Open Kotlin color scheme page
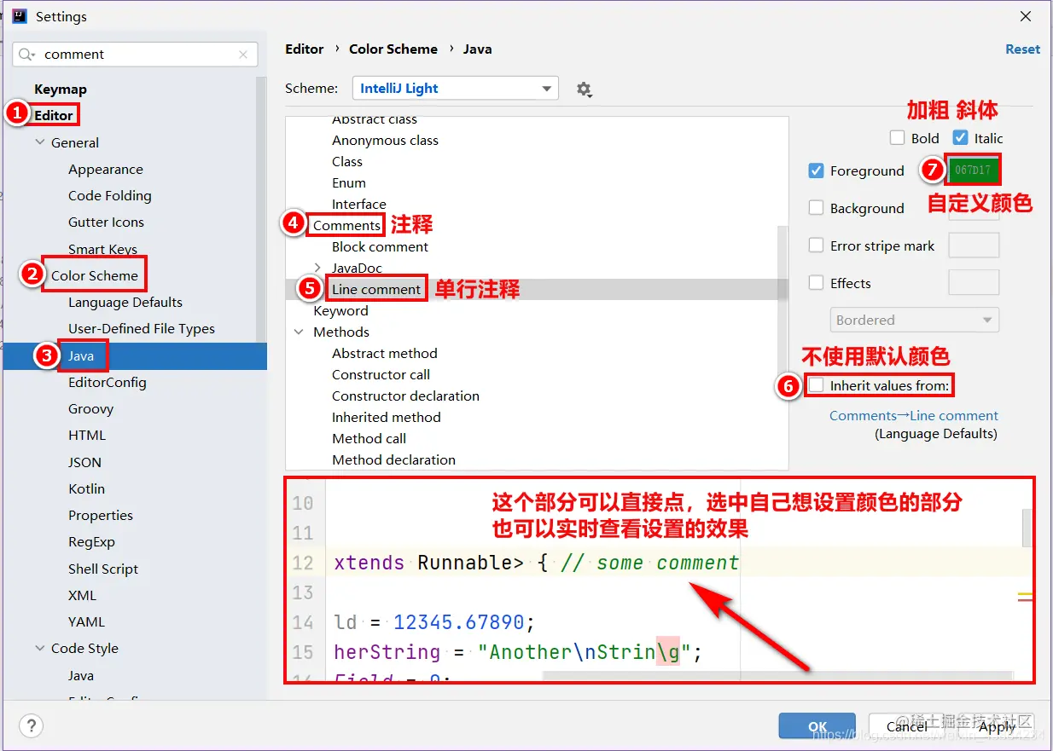Screen dimensions: 1053x751 pyautogui.click(x=87, y=488)
